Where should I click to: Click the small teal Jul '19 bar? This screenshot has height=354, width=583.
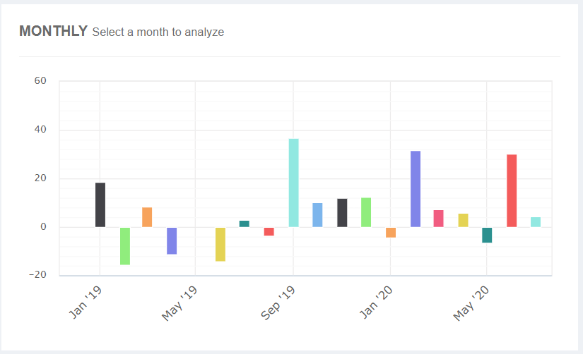pos(245,224)
